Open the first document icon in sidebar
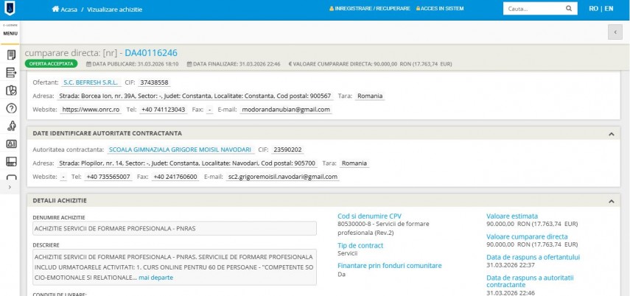The width and height of the screenshot is (630, 296). (11, 54)
